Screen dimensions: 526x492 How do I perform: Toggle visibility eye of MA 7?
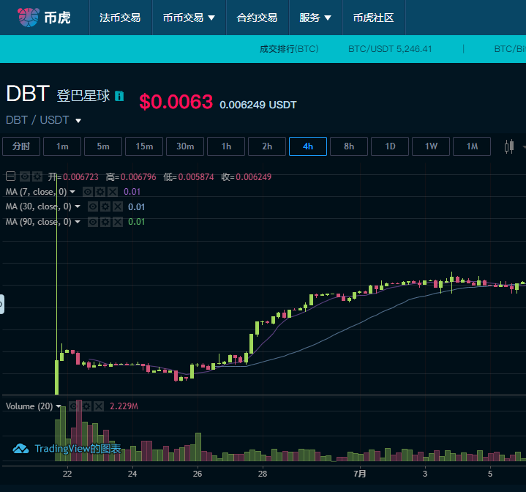tap(88, 192)
